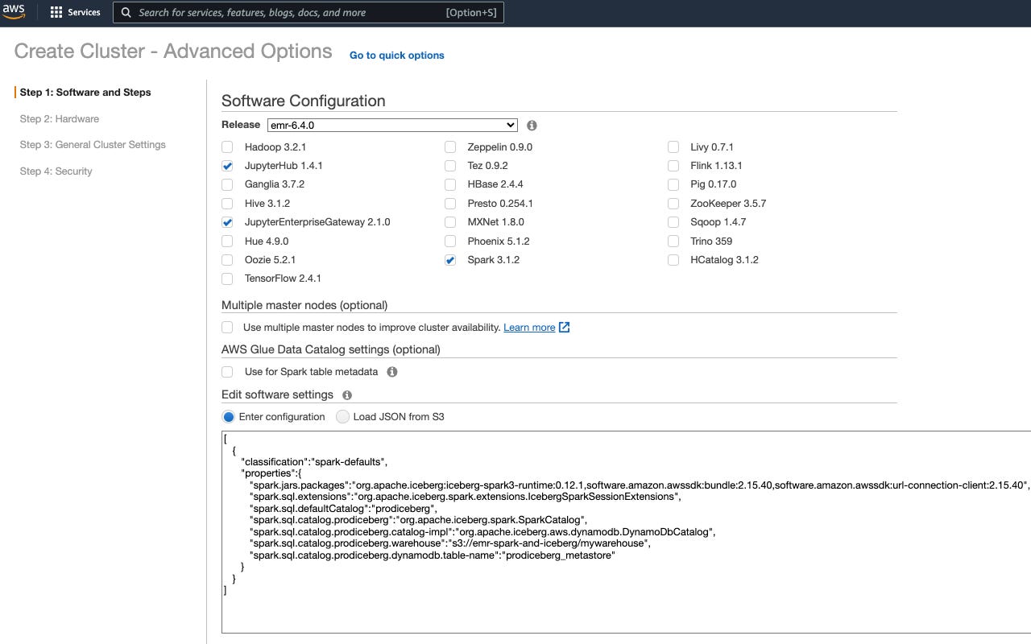Navigate to Step 4: Security
Viewport: 1031px width, 644px height.
point(56,171)
